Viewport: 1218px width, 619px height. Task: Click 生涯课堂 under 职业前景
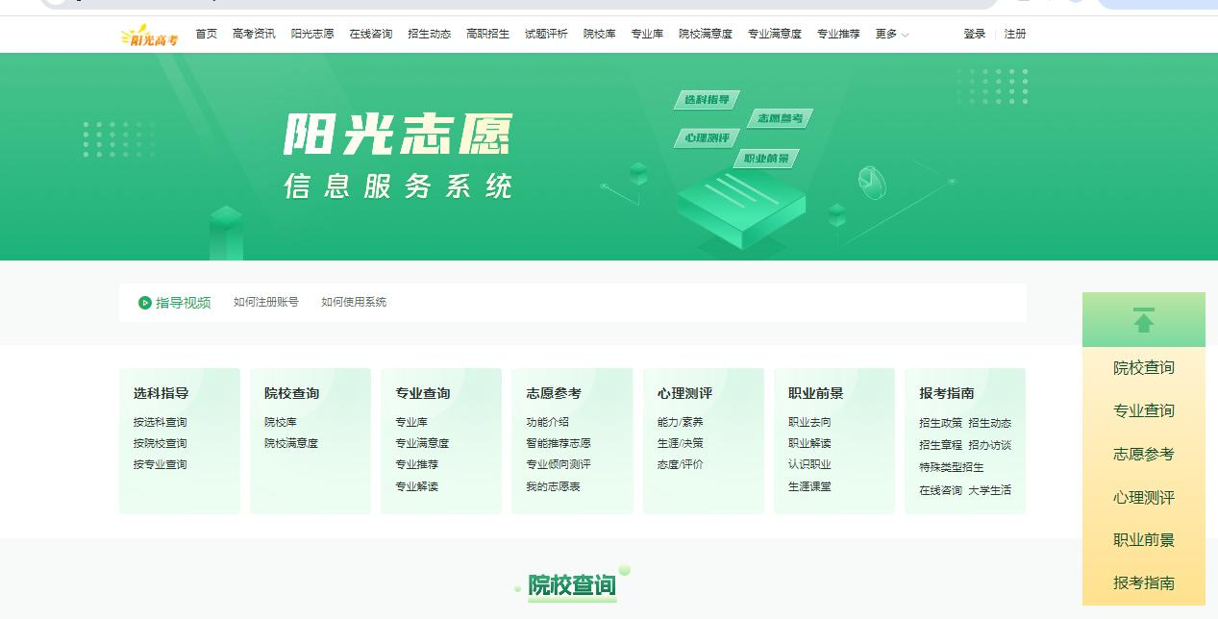(x=809, y=486)
